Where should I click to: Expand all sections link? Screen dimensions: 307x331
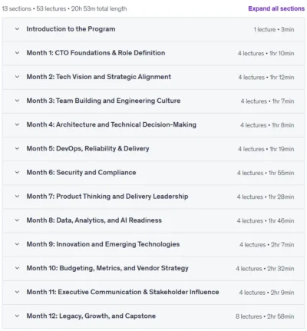tap(276, 8)
